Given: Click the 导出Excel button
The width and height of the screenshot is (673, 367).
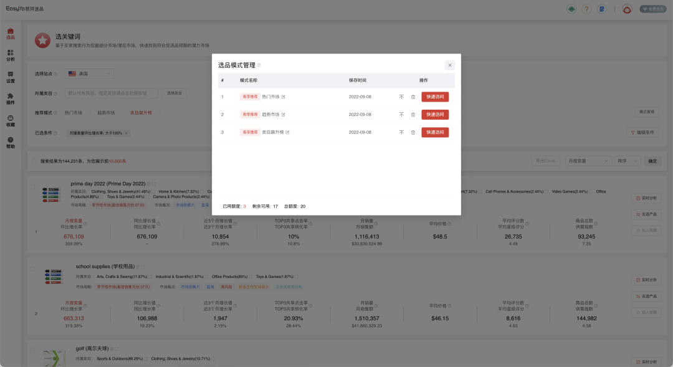Looking at the screenshot, I should [x=545, y=161].
